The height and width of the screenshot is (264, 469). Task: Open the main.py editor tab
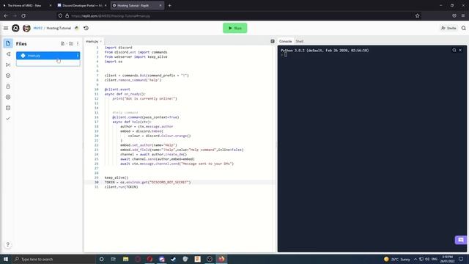click(x=92, y=41)
